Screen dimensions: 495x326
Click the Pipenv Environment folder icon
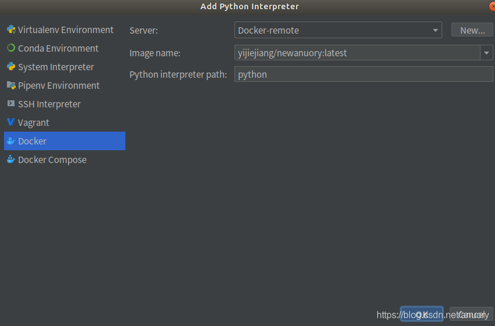[x=11, y=85]
